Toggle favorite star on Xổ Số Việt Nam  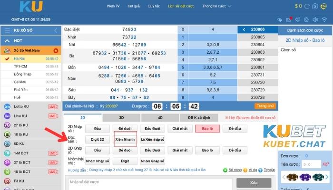56,51
